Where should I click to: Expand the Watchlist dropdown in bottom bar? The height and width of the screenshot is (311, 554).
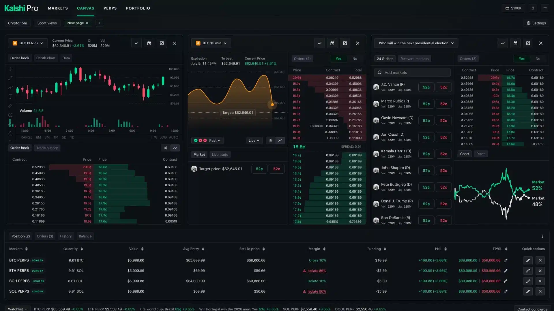pyautogui.click(x=17, y=309)
